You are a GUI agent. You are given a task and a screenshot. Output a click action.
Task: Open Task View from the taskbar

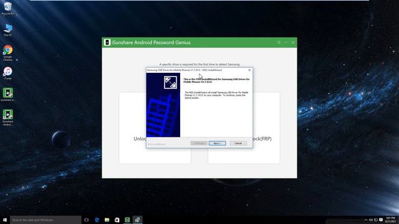(87, 220)
